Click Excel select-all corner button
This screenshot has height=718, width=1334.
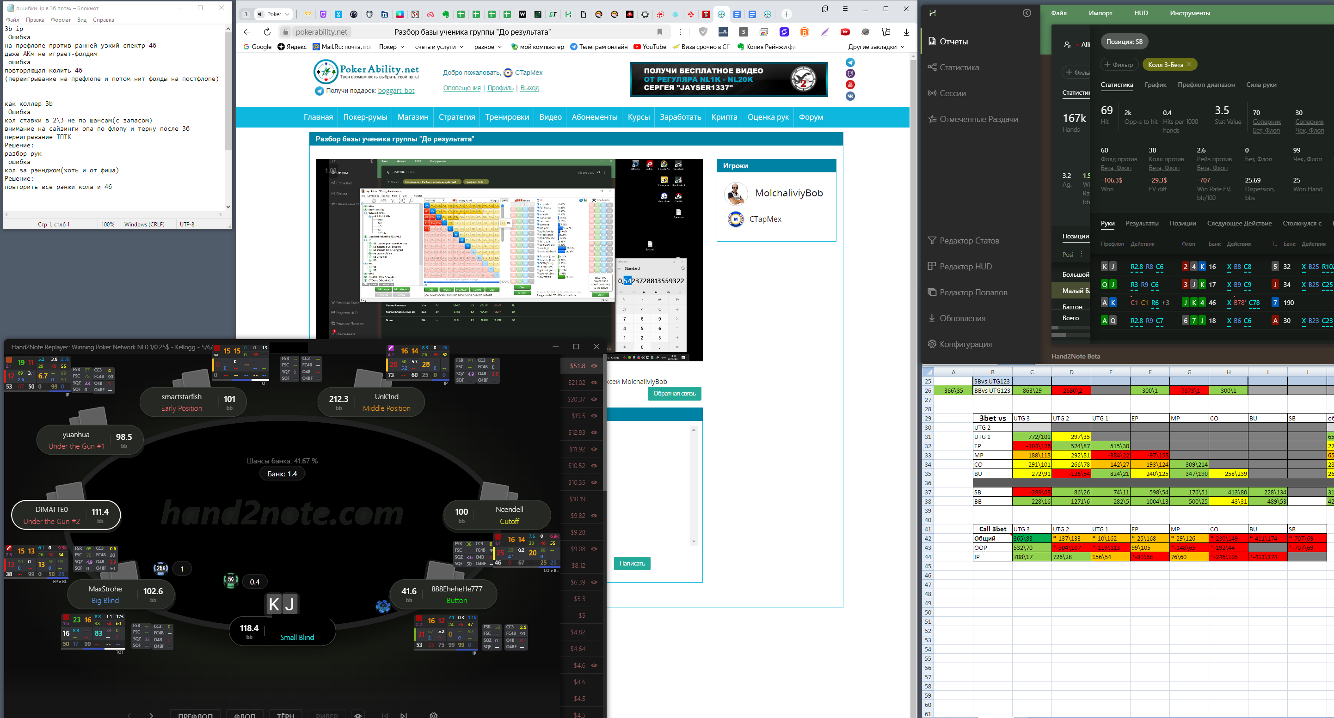tap(928, 371)
